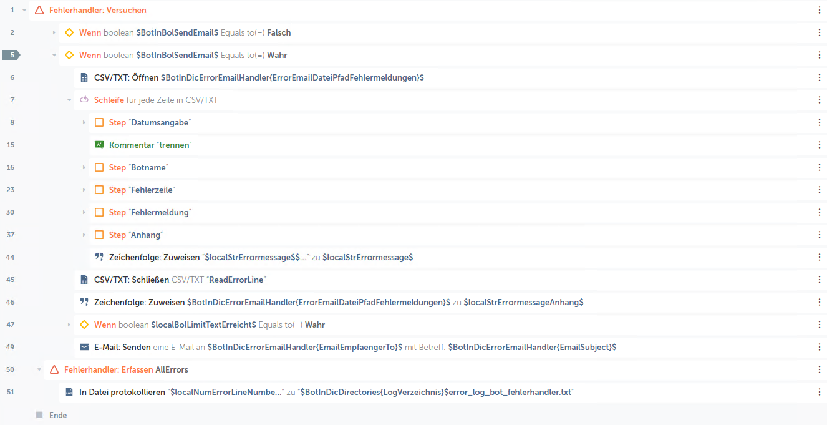Click the E-Mail Senden envelope icon
827x425 pixels.
(84, 347)
